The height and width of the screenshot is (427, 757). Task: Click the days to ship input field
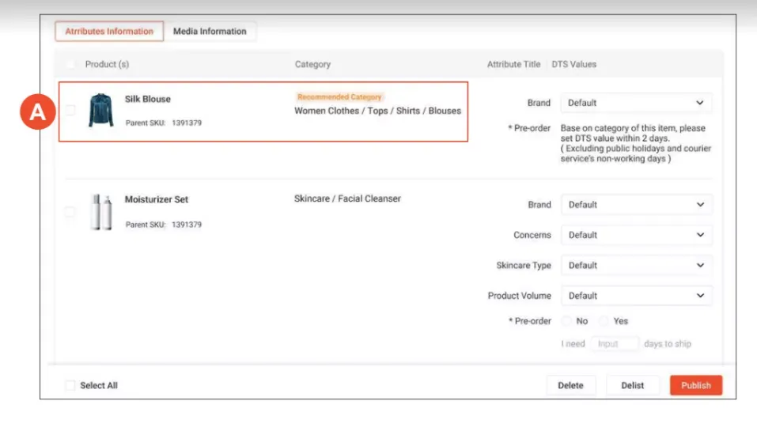pyautogui.click(x=615, y=343)
